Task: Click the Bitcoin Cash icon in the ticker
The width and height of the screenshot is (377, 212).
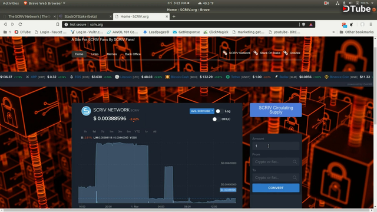Action: (x=167, y=77)
